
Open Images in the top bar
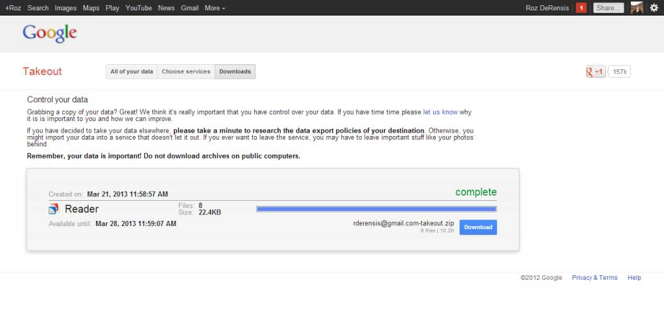click(x=65, y=8)
